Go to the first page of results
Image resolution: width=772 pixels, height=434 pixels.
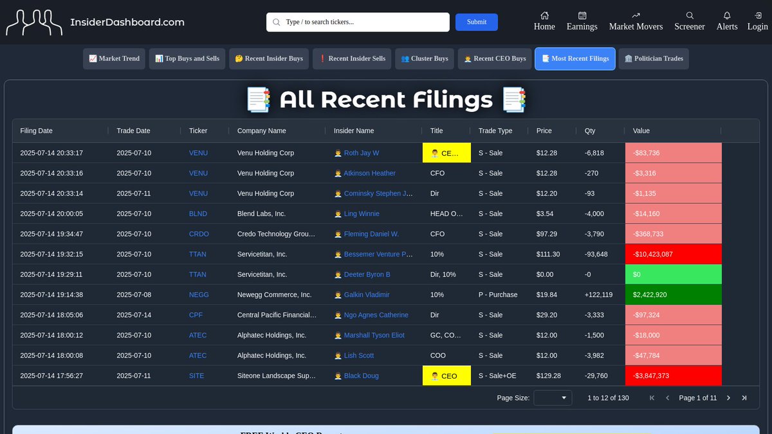pos(652,398)
